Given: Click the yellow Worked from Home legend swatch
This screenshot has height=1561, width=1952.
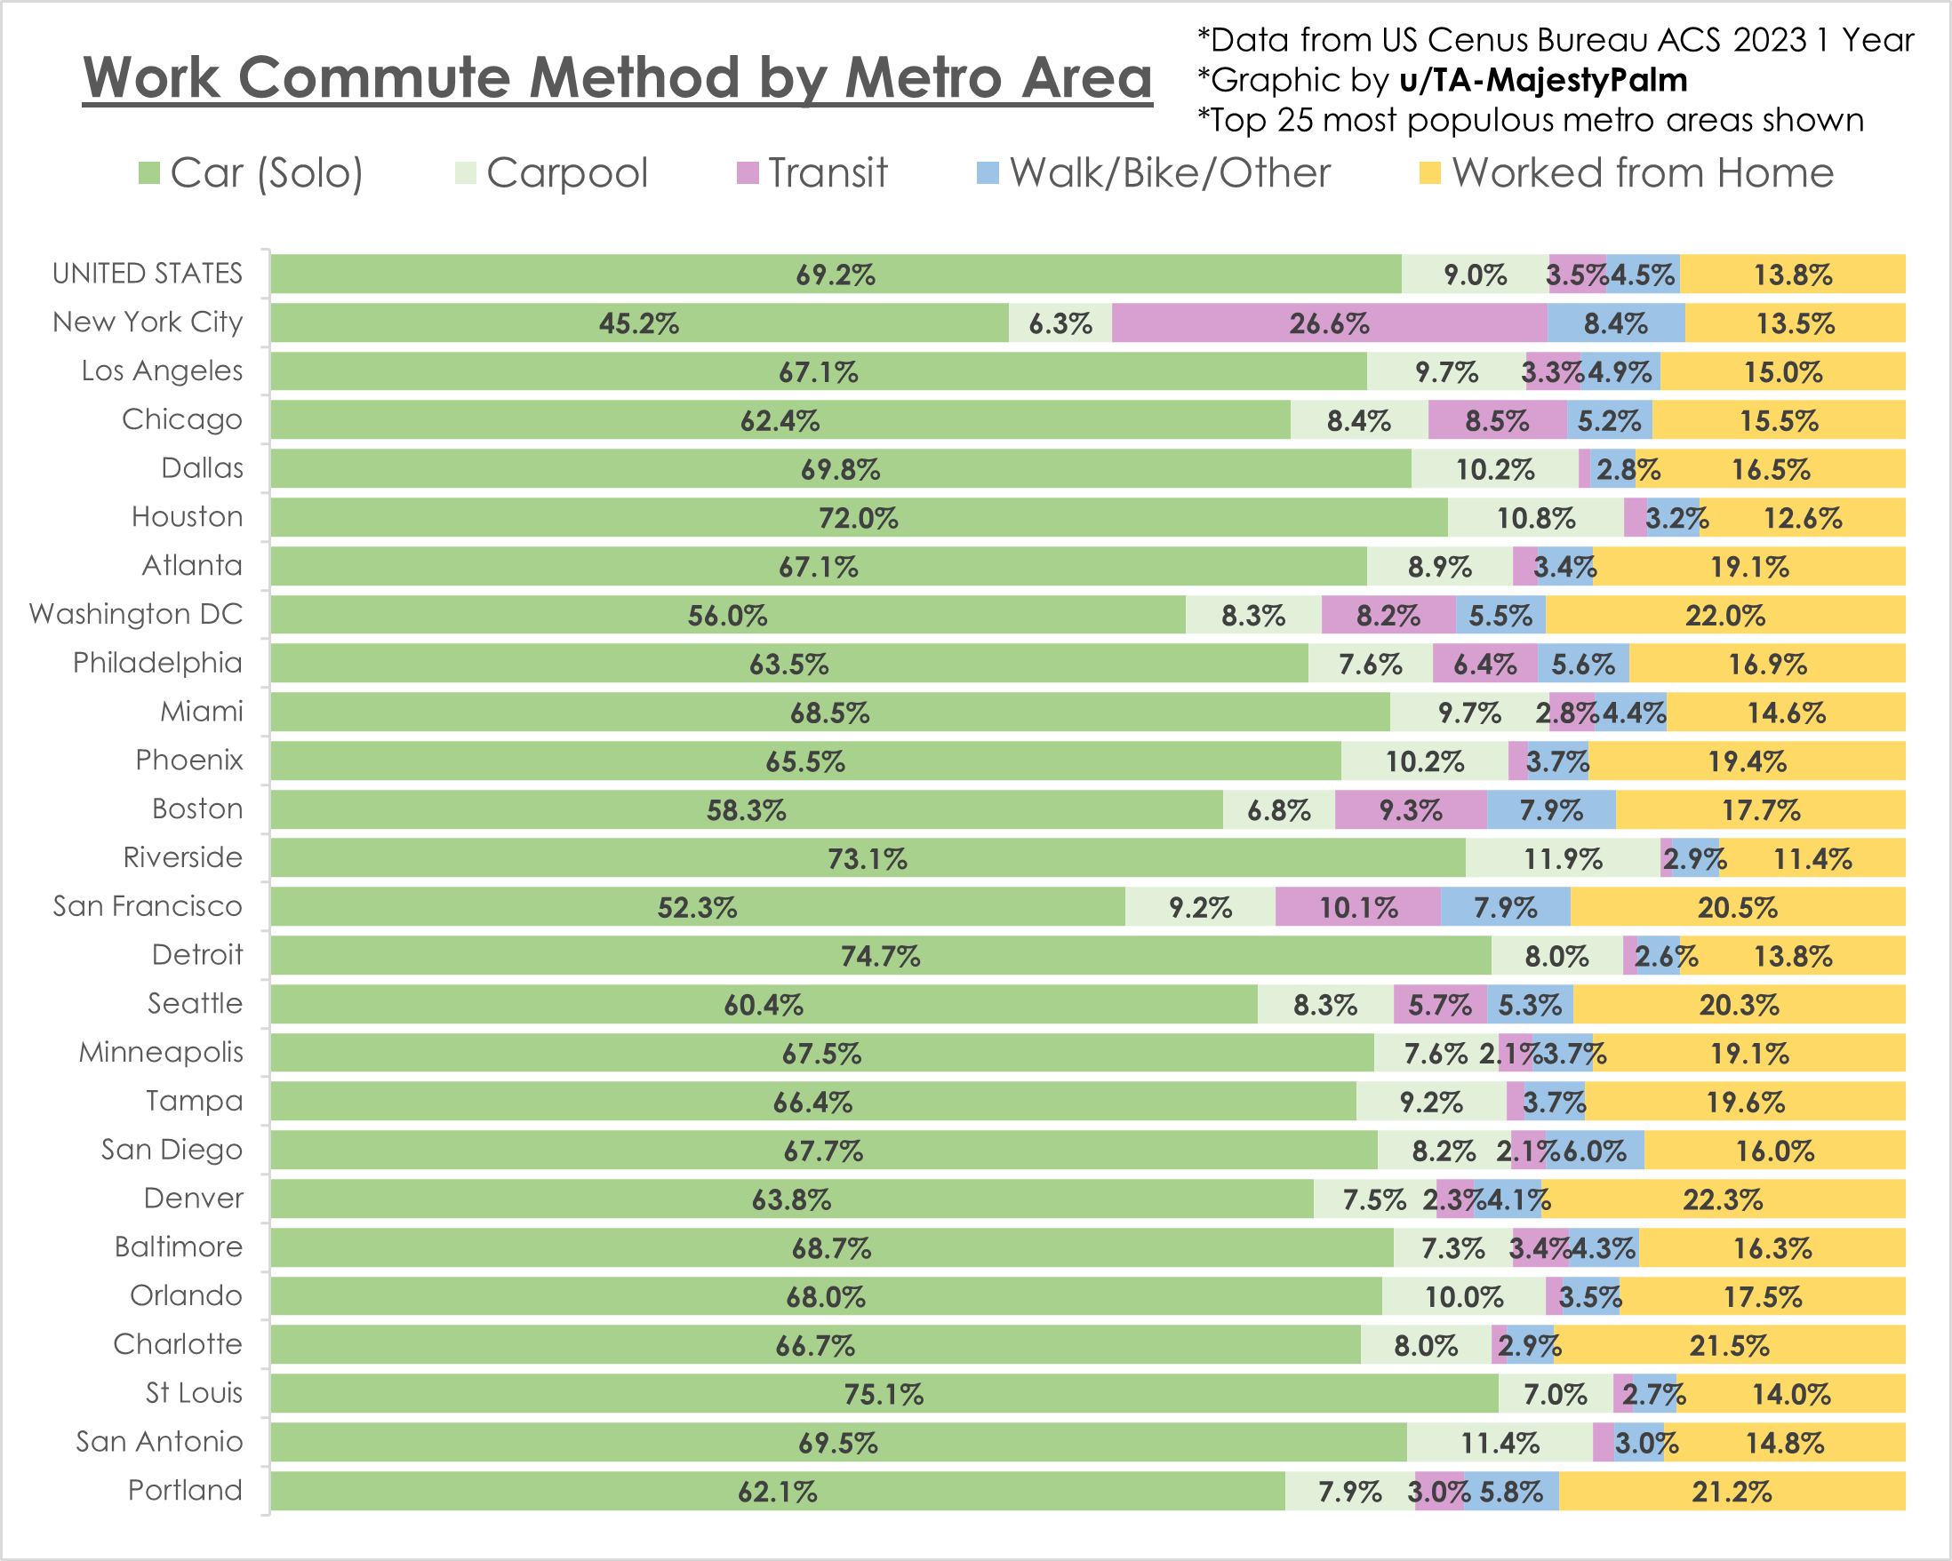Looking at the screenshot, I should click(1430, 173).
